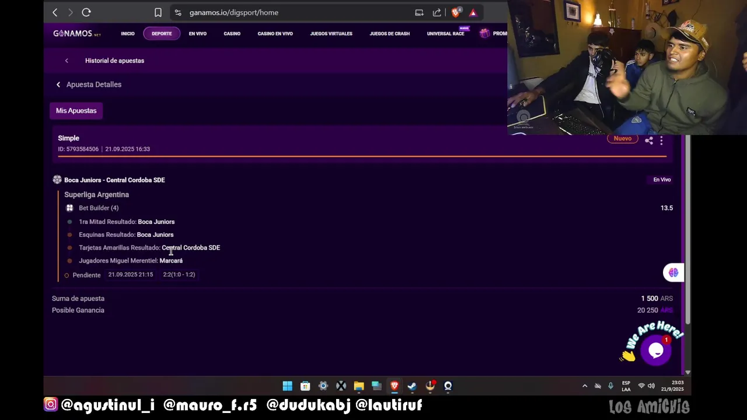Open CASINO EN VIVO section
Screen dimensions: 747x420
point(275,34)
